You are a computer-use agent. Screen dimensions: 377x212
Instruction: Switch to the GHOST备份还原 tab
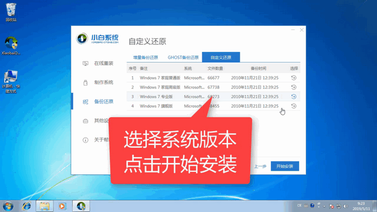183,58
